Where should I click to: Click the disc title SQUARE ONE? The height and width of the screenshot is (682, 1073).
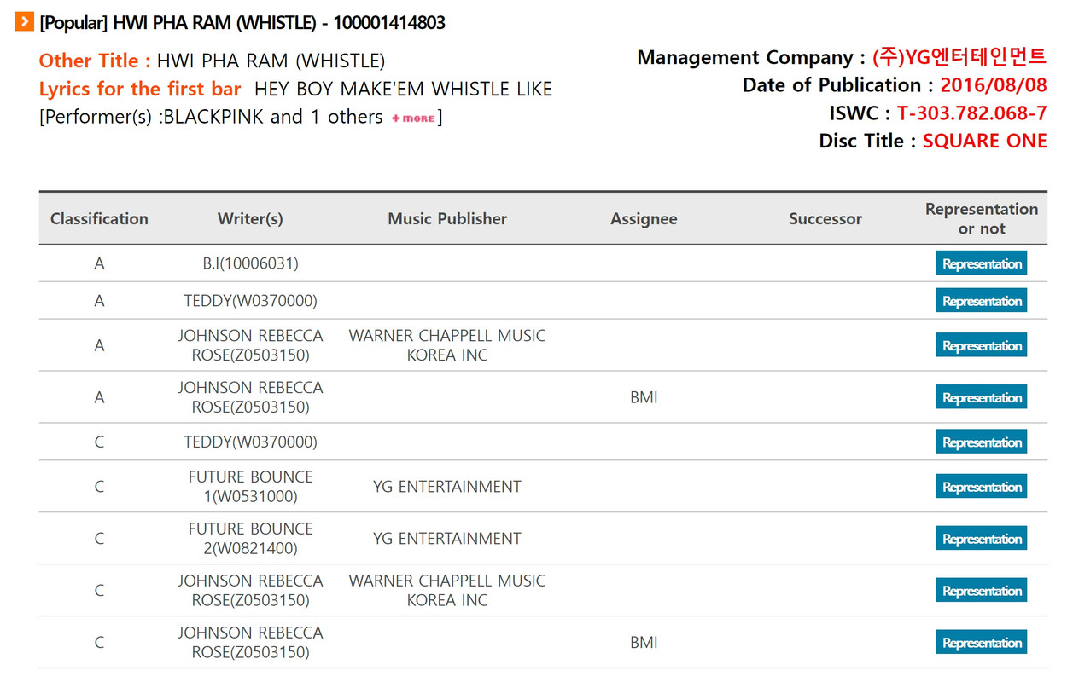click(x=984, y=142)
